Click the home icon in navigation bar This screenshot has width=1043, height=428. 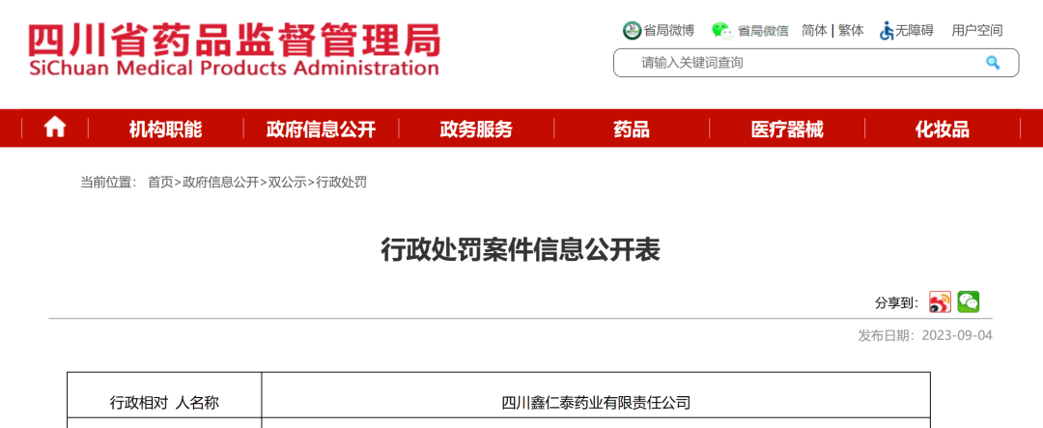click(55, 128)
